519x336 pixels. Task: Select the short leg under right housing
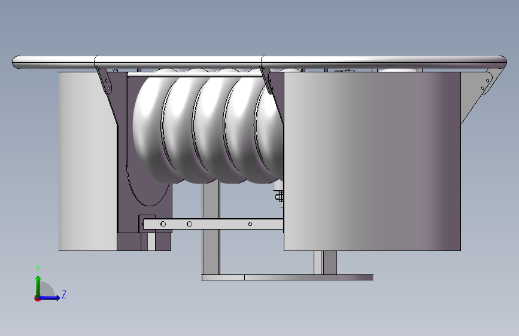click(x=325, y=262)
